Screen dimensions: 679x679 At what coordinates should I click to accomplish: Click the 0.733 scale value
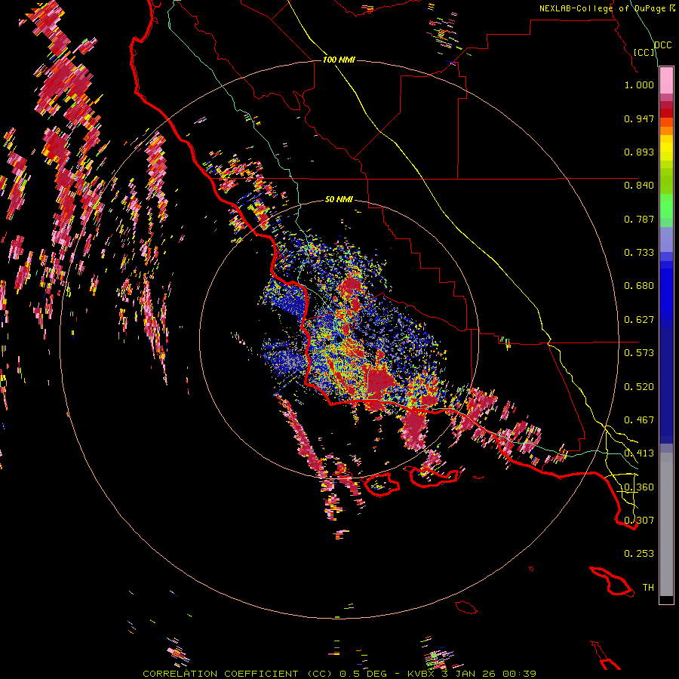pyautogui.click(x=639, y=253)
